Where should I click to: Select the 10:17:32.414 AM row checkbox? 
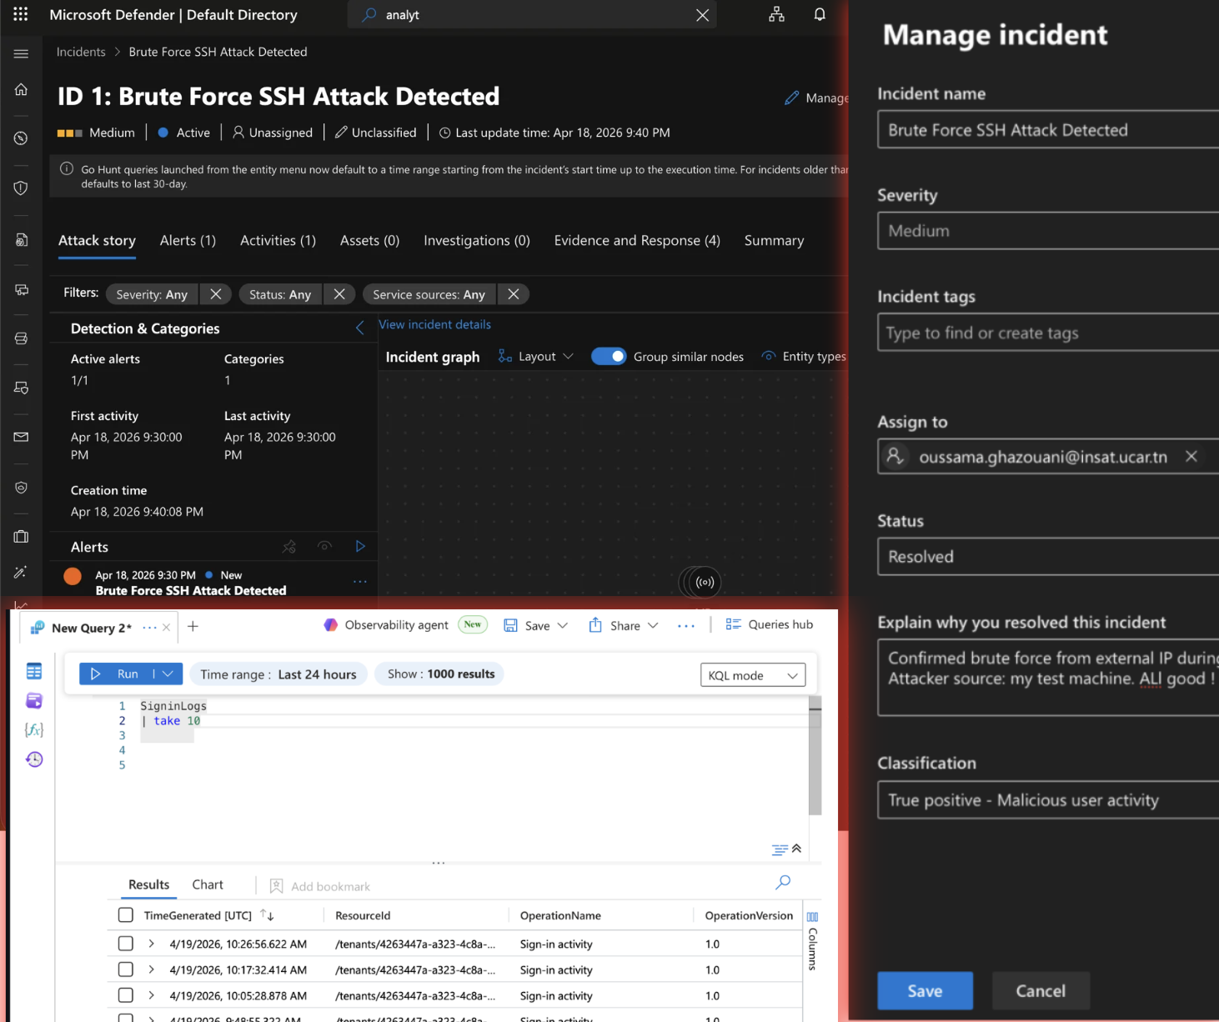pos(126,969)
